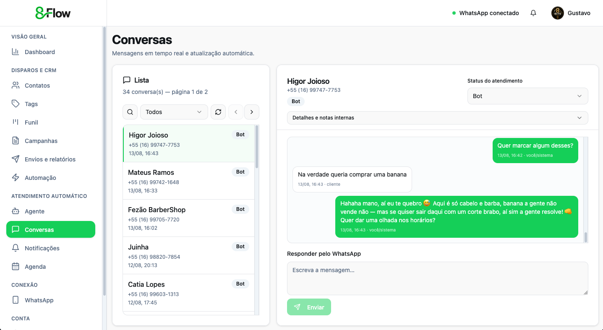Image resolution: width=603 pixels, height=330 pixels.
Task: Click Gustavo username in header
Action: point(579,13)
